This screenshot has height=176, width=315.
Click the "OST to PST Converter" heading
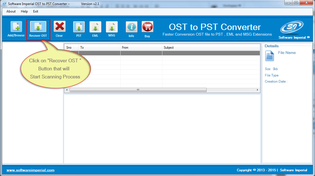[215, 27]
